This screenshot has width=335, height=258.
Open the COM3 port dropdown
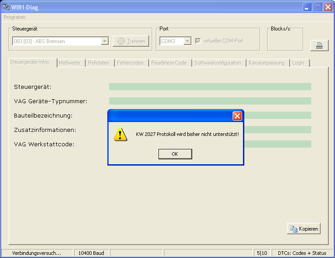point(187,41)
